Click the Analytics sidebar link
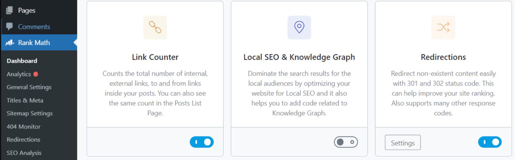The width and height of the screenshot is (515, 160). (x=19, y=74)
